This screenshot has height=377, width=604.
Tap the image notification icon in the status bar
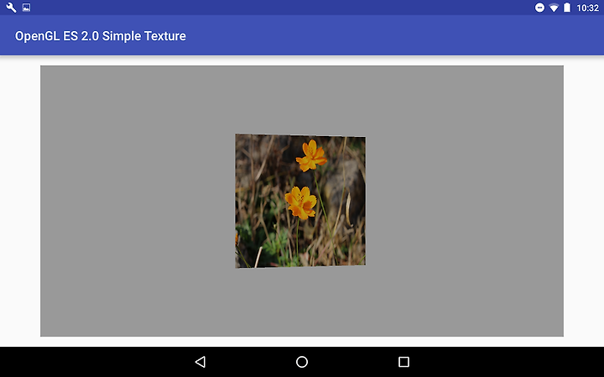tap(26, 8)
